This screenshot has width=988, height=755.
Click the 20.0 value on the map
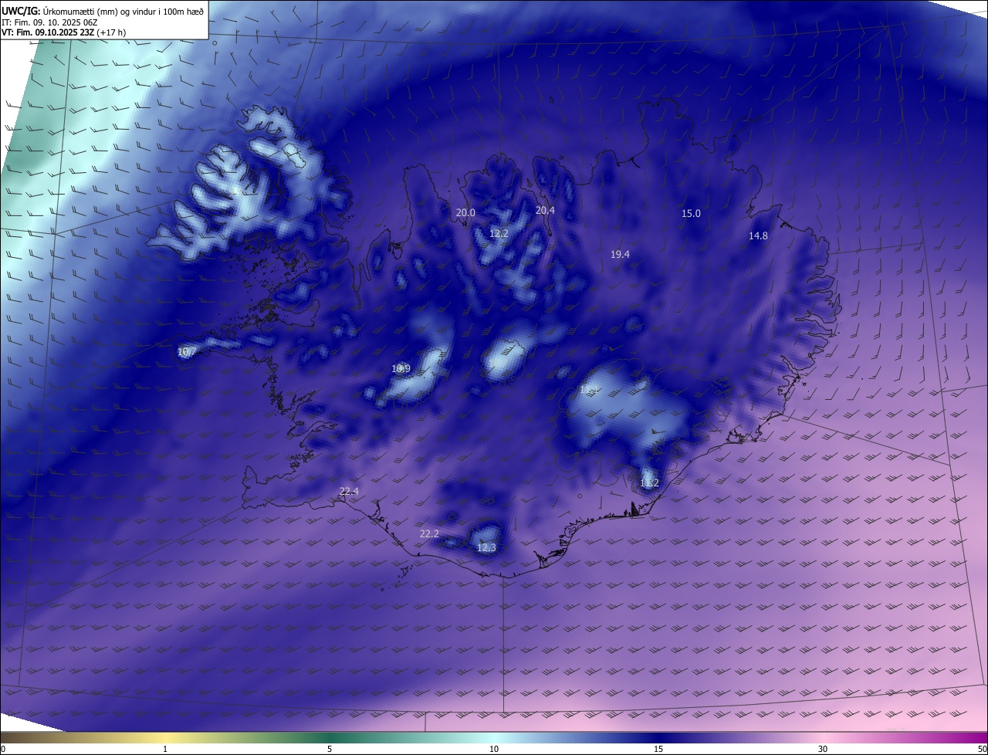point(465,213)
